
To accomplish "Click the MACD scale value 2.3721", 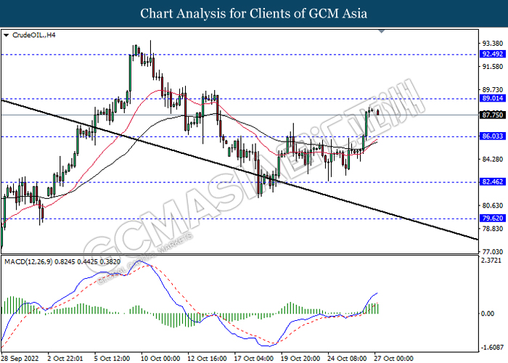I will [491, 261].
